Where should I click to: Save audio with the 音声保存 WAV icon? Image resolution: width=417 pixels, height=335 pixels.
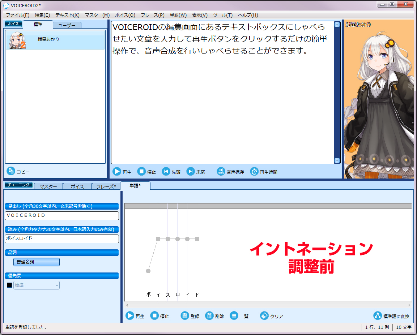tap(221, 172)
